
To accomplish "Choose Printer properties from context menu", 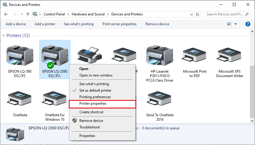I will pos(93,104).
